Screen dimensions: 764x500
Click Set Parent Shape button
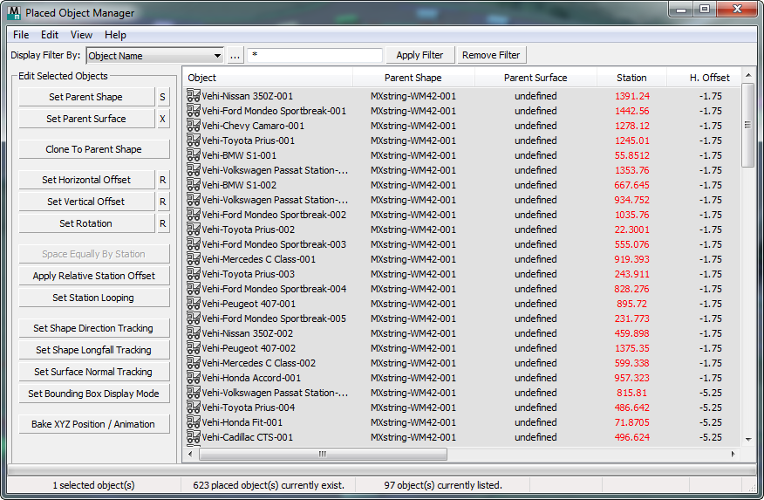pos(86,97)
